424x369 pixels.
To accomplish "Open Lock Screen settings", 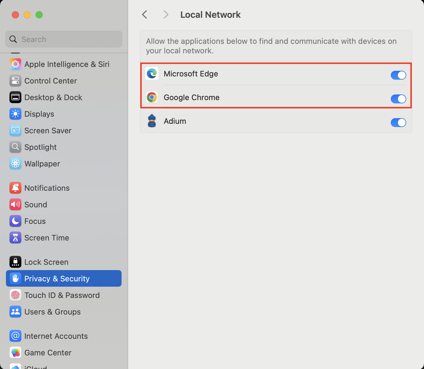I will coord(64,262).
